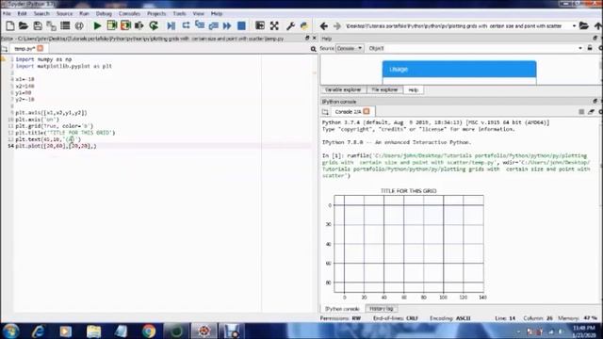603x339 pixels.
Task: Switch to File explorer tab
Action: point(384,89)
